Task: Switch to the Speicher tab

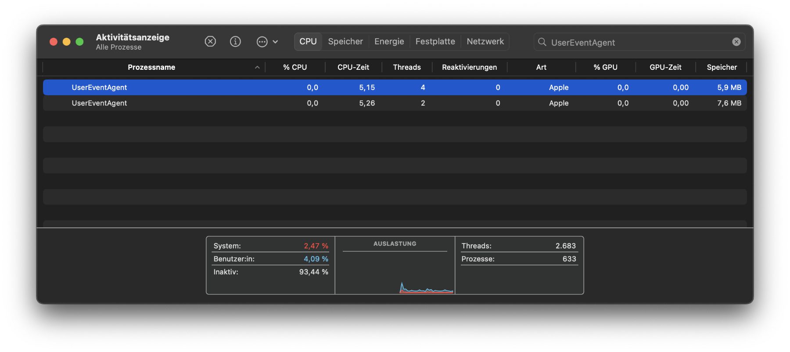Action: pos(345,42)
